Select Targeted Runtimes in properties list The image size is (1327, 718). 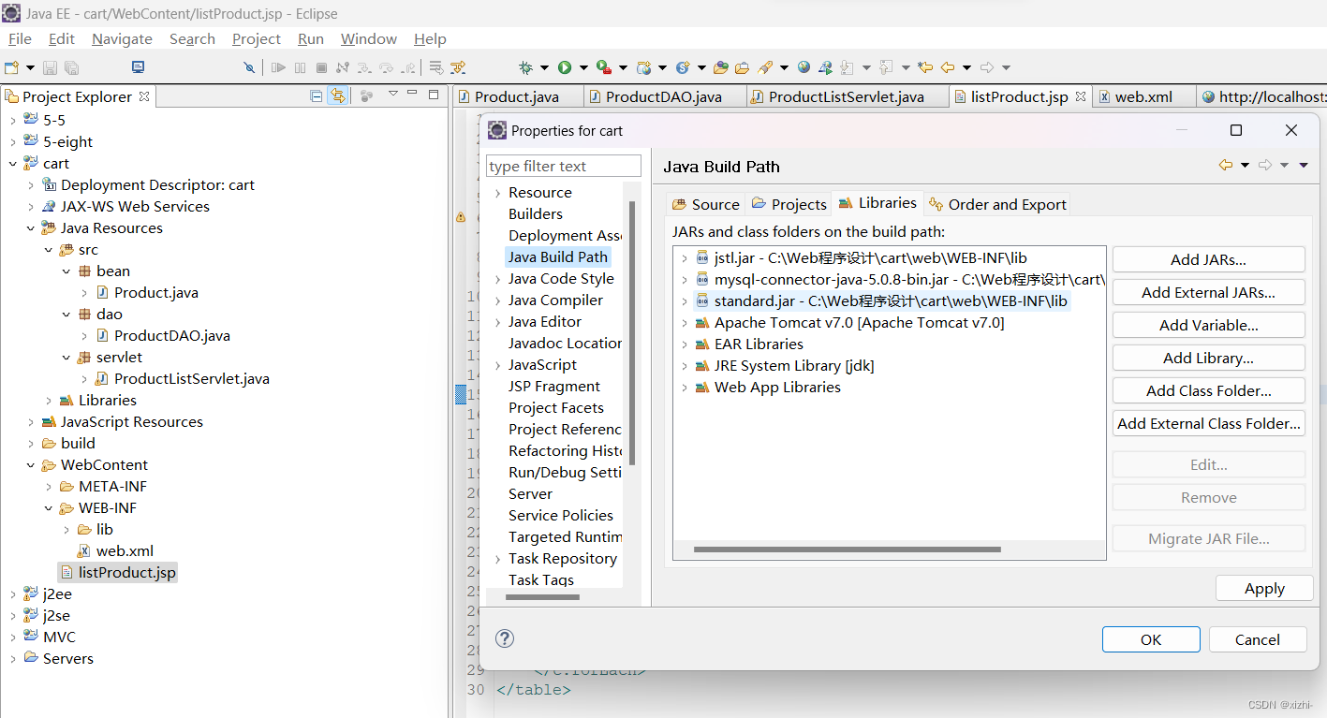tap(566, 536)
